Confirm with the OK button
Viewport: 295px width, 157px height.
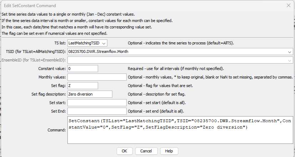124,151
